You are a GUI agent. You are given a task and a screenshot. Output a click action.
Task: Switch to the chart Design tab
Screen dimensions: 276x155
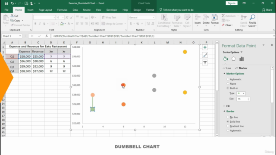137,10
